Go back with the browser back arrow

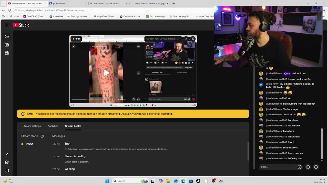click(x=3, y=10)
